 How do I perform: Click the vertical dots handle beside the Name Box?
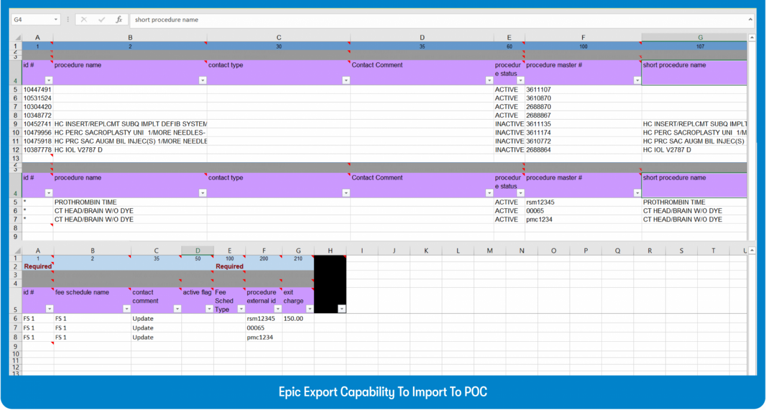(68, 20)
